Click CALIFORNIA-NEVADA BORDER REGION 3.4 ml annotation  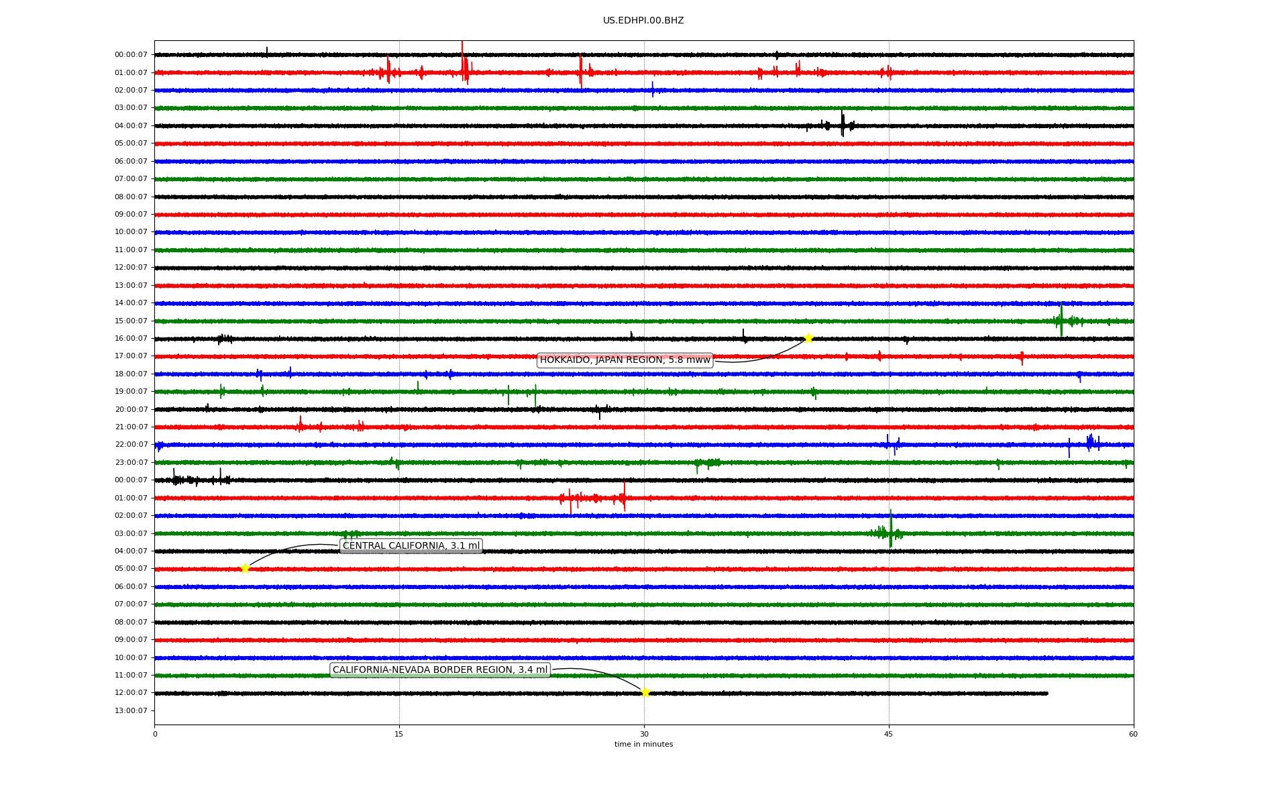point(440,670)
